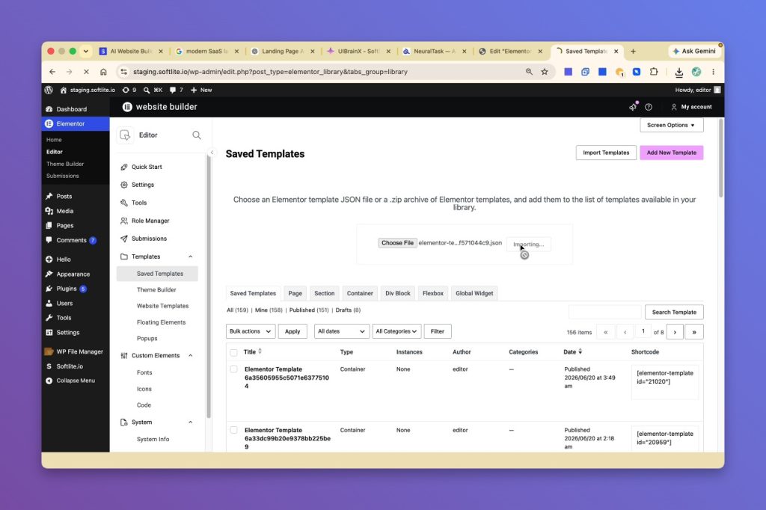Open Floating Elements under Templates
This screenshot has height=510, width=766.
click(162, 322)
